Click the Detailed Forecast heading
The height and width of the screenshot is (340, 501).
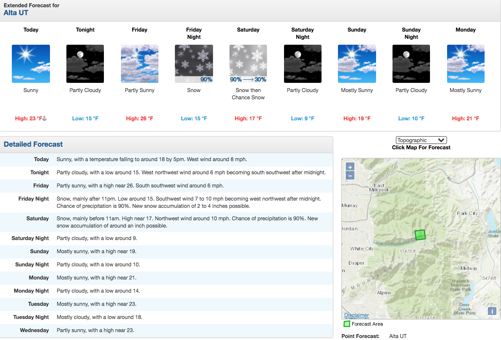coord(33,144)
